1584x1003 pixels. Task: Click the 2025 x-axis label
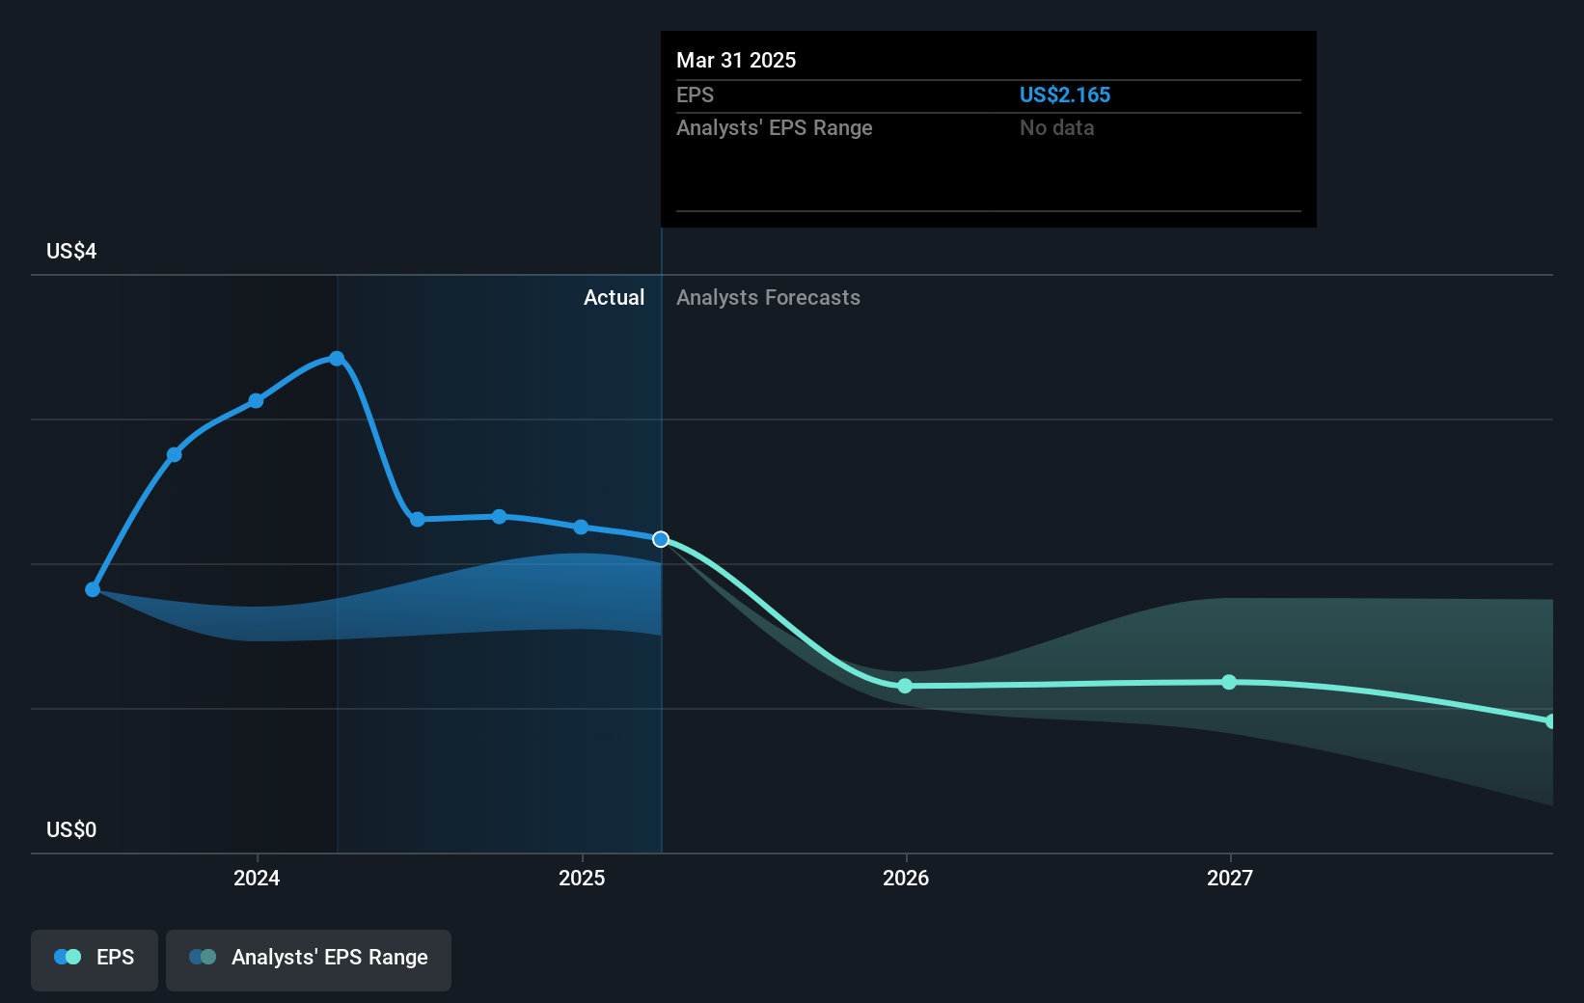582,878
